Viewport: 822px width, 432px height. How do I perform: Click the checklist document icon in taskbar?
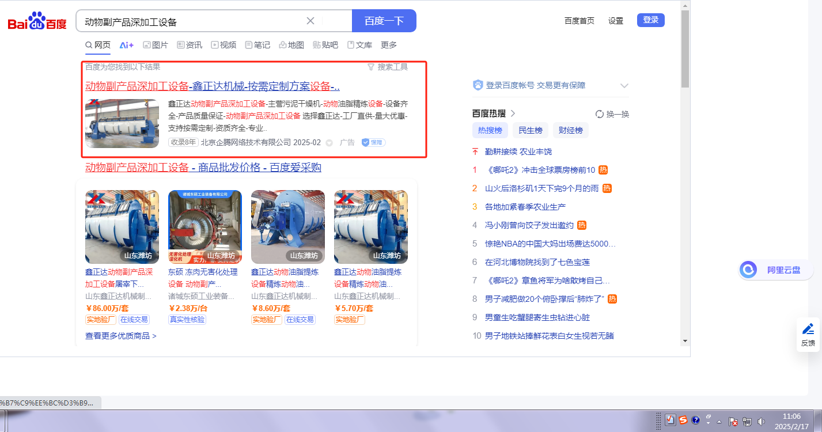tap(670, 420)
